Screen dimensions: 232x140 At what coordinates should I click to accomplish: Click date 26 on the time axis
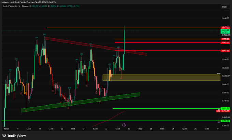pyautogui.click(x=195, y=129)
